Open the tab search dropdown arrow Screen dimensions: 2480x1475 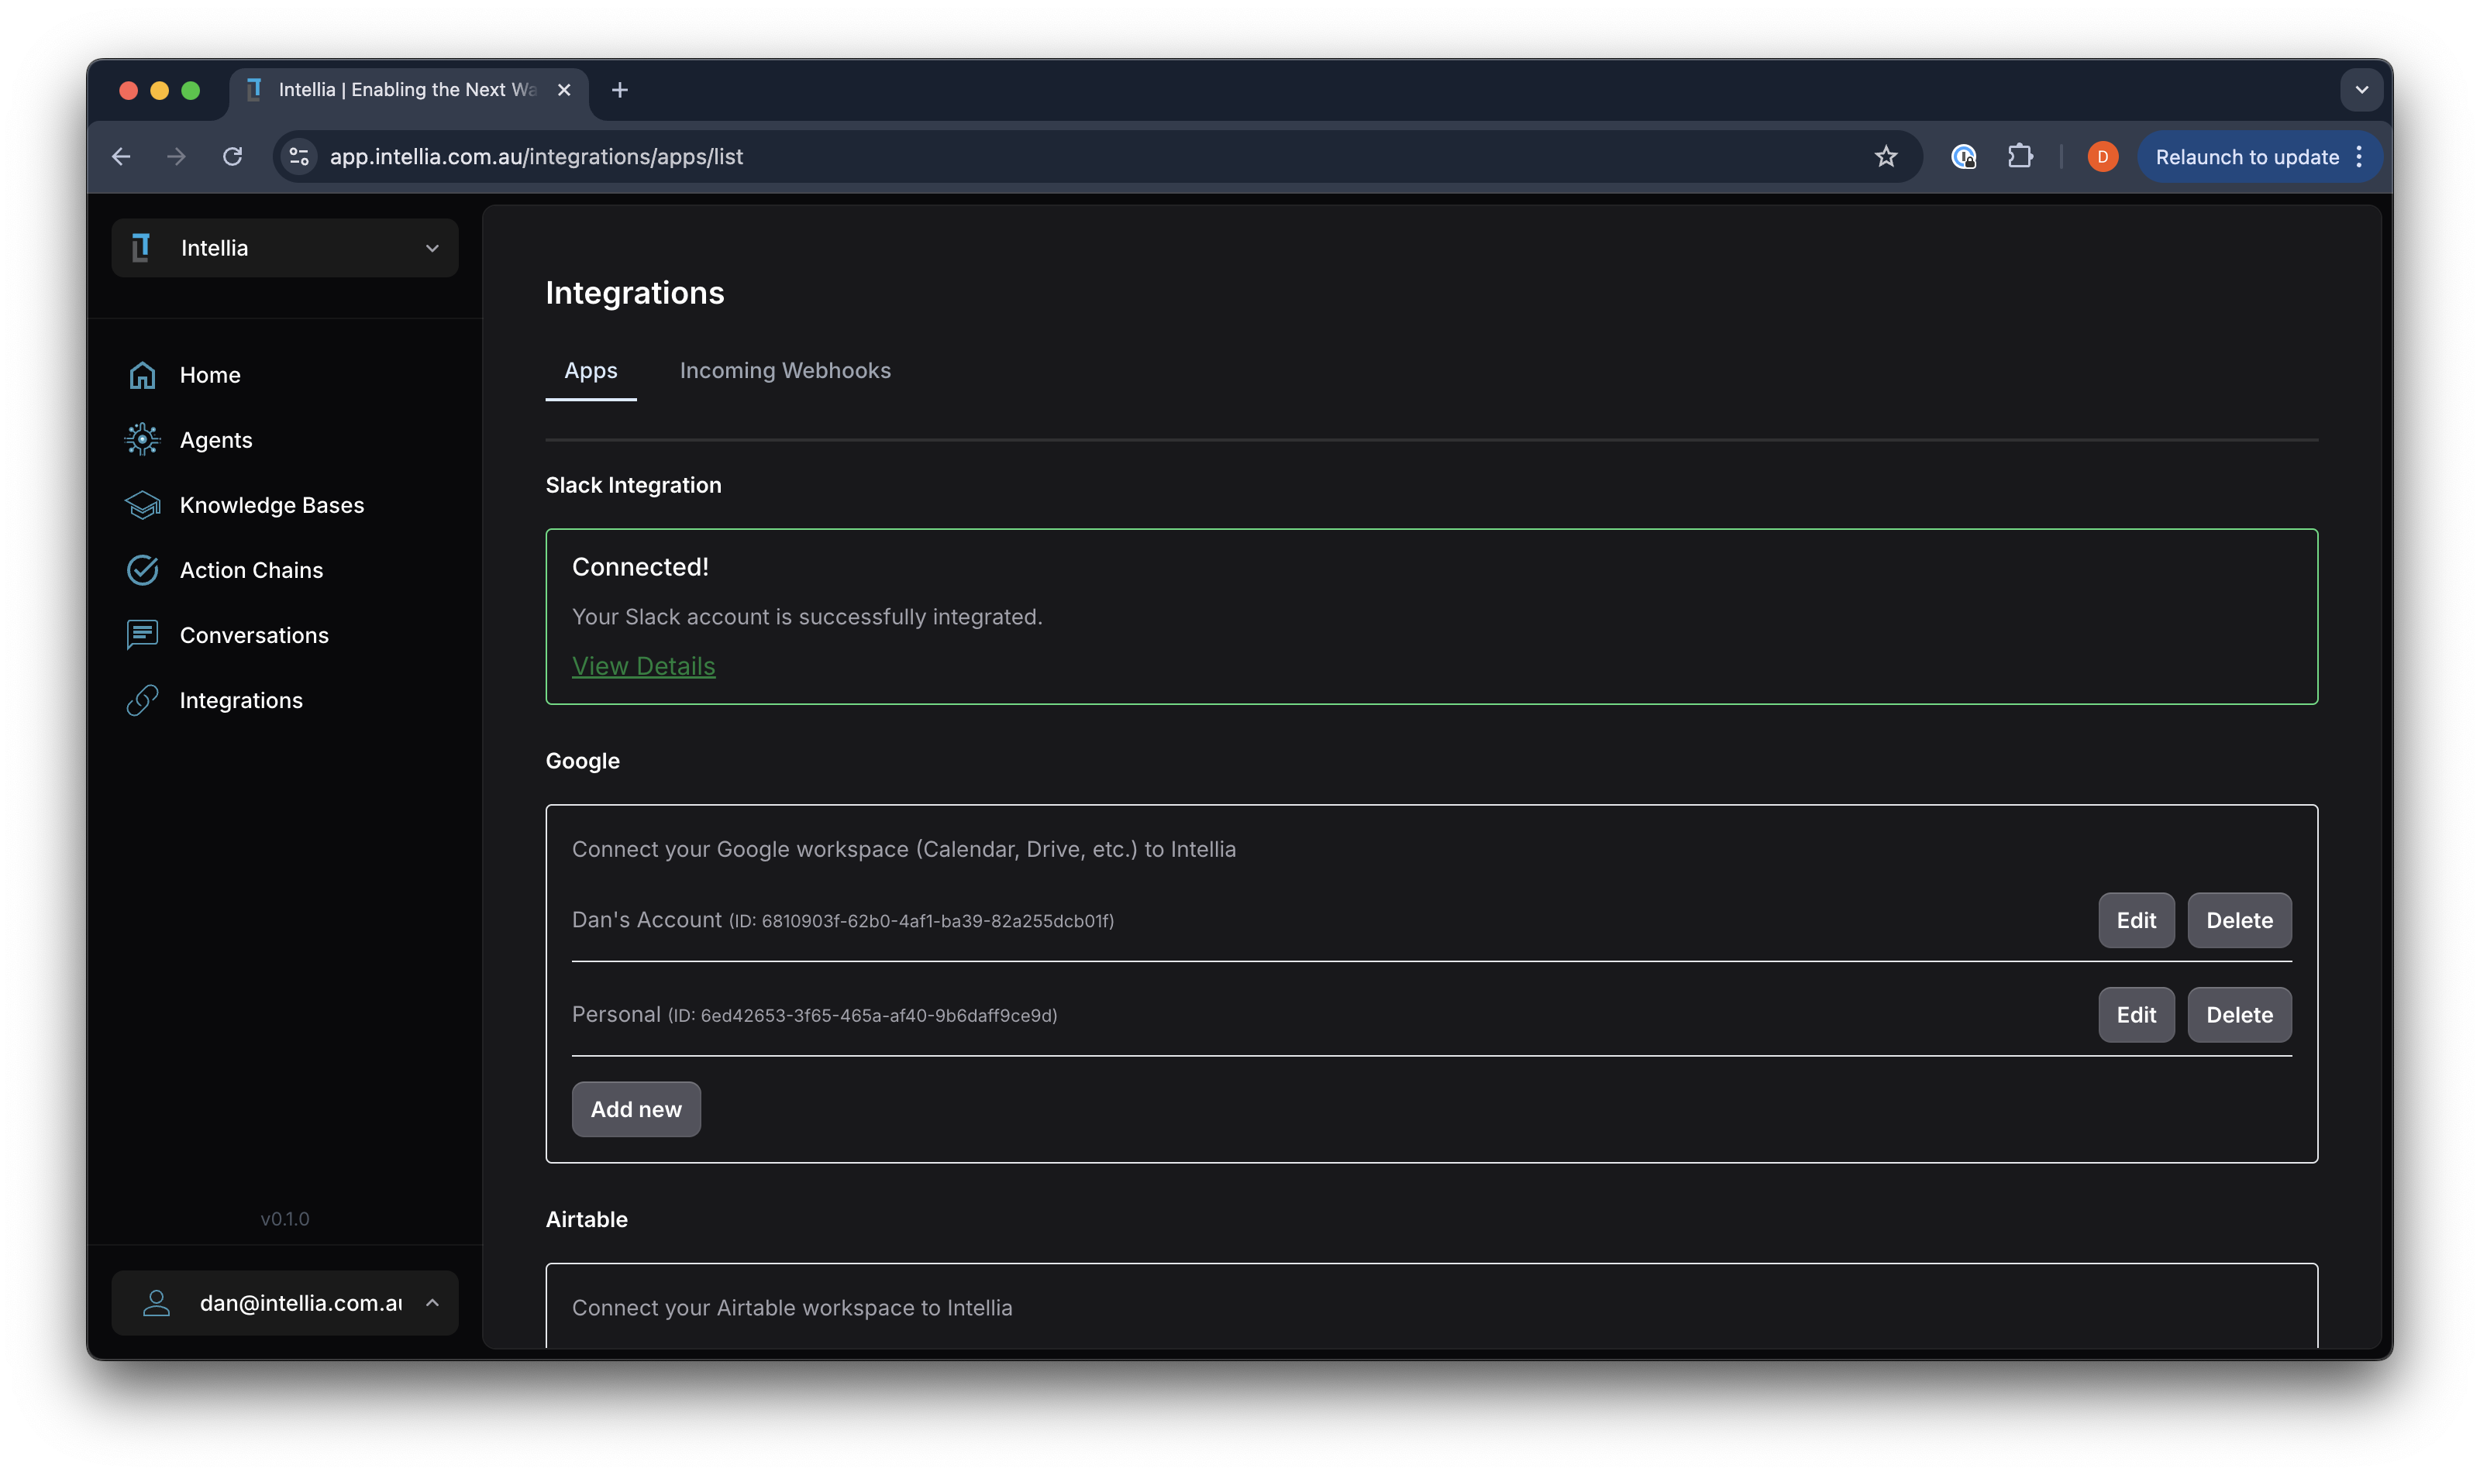coord(2361,89)
